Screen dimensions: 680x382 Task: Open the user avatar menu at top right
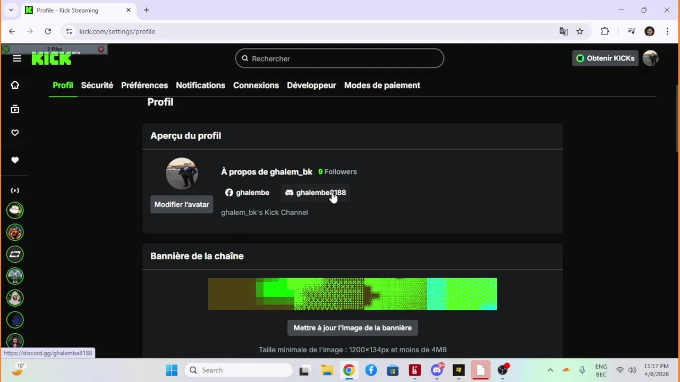(x=650, y=58)
